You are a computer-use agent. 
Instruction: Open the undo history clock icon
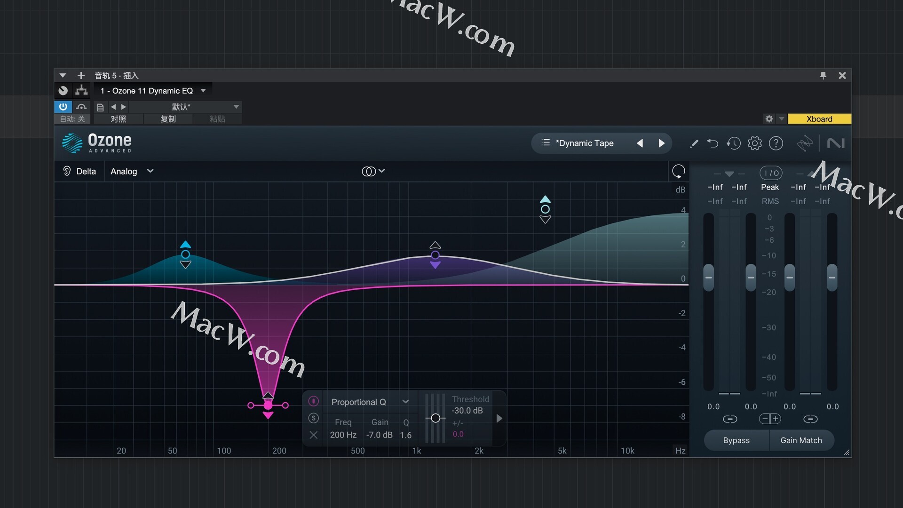[733, 143]
